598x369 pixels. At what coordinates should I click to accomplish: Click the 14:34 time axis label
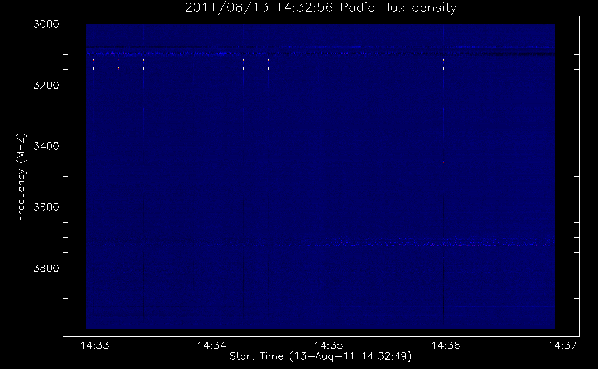click(211, 346)
